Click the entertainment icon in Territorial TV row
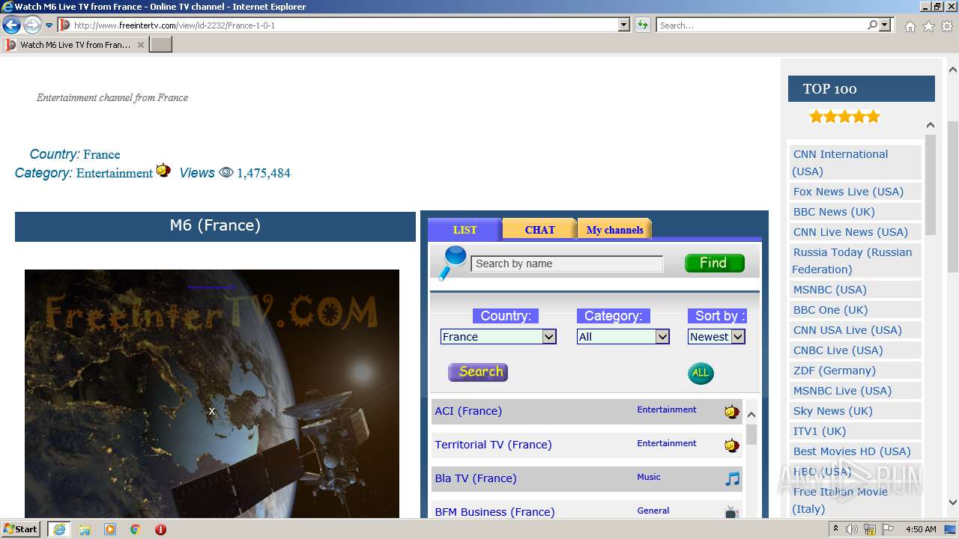959x539 pixels. point(732,445)
